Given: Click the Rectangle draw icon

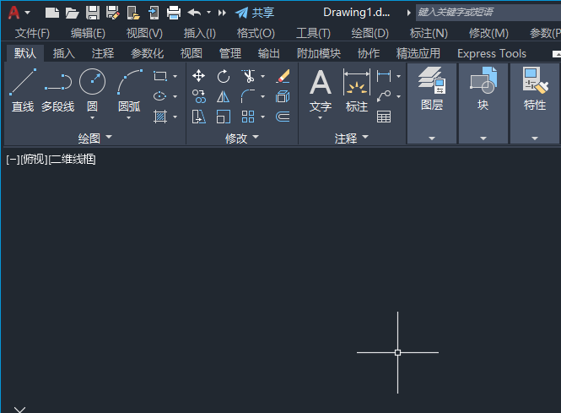Looking at the screenshot, I should pos(160,76).
